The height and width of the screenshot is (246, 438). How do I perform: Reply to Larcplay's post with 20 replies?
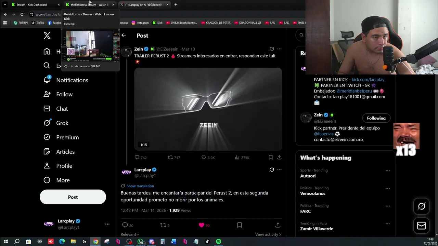tap(128, 225)
